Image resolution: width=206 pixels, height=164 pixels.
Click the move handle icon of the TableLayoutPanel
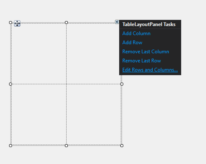17,23
